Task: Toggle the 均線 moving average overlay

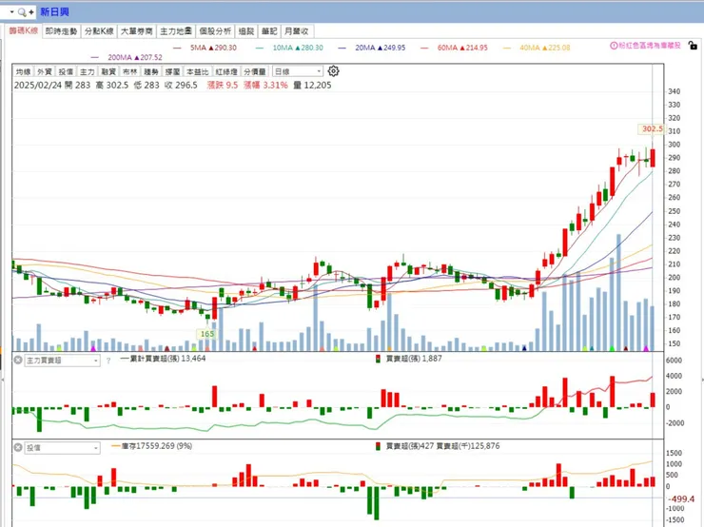Action: click(23, 72)
